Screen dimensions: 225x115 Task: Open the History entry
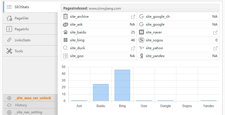[21, 105]
